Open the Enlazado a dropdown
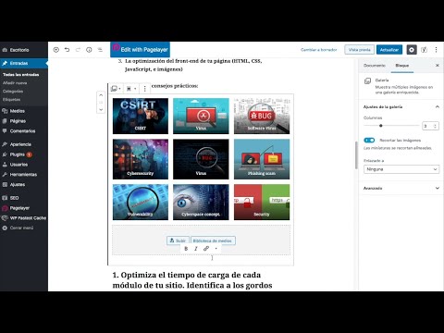Viewport: 444px width, 333px height. point(401,169)
